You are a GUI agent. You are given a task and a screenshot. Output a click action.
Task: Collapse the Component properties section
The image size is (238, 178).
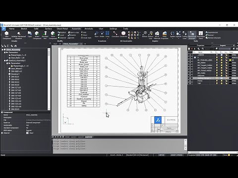2,112
